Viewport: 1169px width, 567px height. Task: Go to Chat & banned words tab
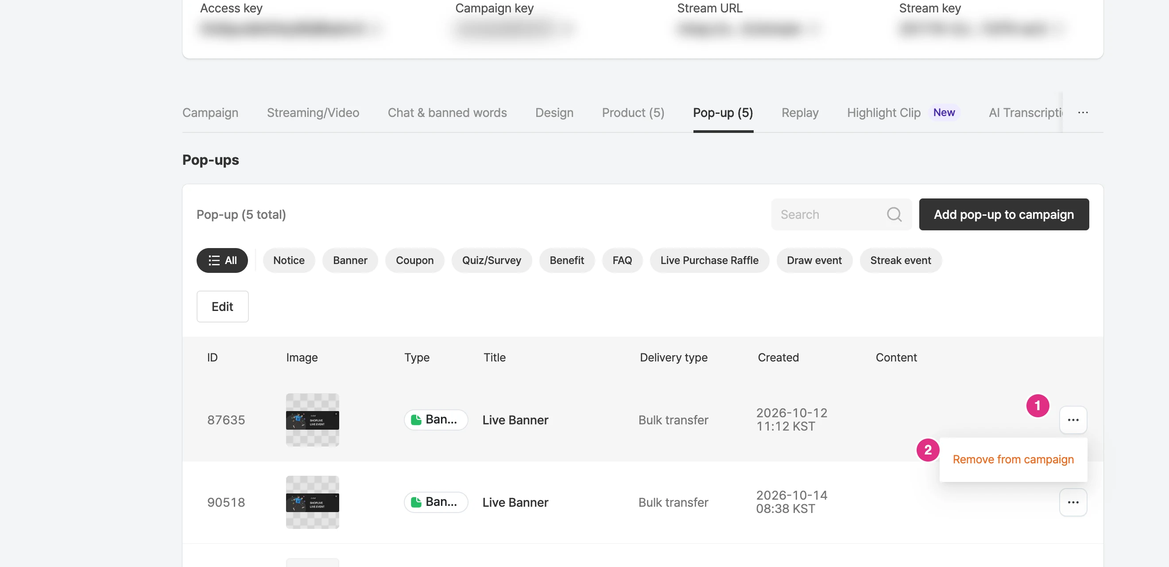447,113
